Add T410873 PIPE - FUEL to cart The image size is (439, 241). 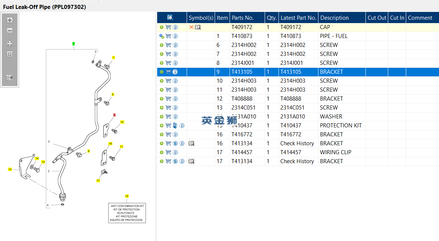pyautogui.click(x=168, y=36)
